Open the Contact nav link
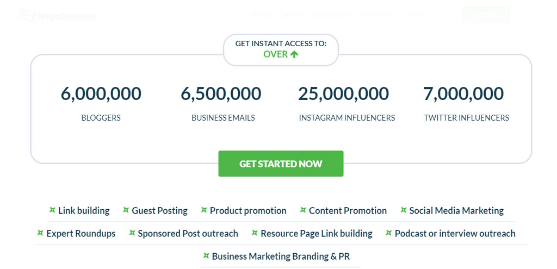The height and width of the screenshot is (269, 557). pyautogui.click(x=374, y=15)
